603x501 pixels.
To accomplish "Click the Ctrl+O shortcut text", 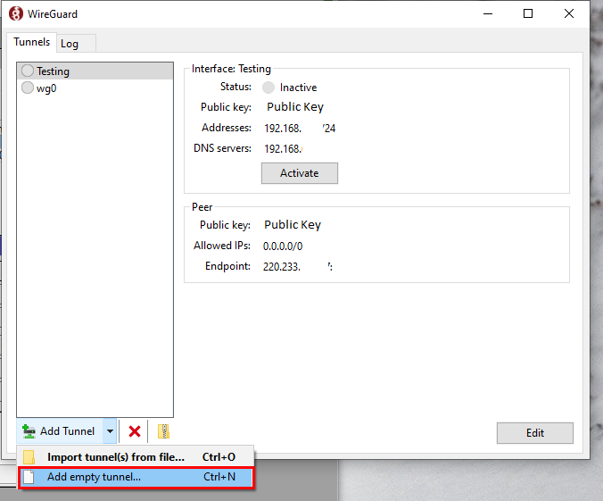I will 219,457.
